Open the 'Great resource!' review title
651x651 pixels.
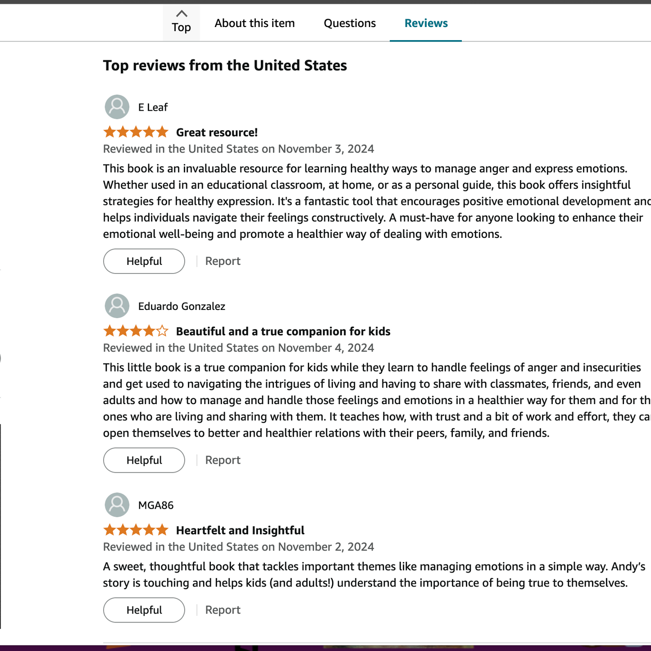pyautogui.click(x=217, y=132)
